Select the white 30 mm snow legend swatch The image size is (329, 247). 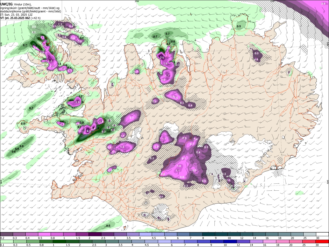coord(322,234)
